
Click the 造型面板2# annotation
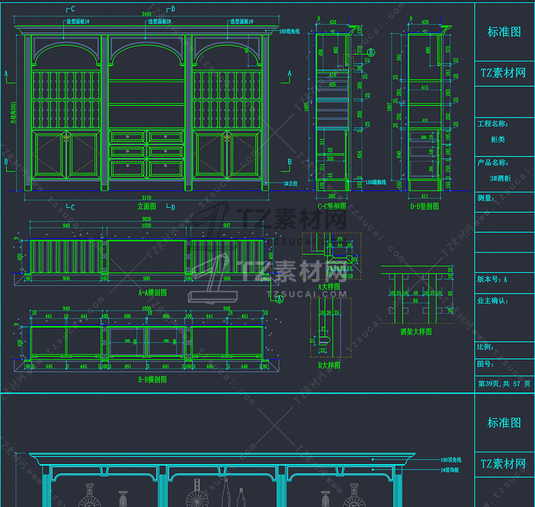click(x=160, y=21)
